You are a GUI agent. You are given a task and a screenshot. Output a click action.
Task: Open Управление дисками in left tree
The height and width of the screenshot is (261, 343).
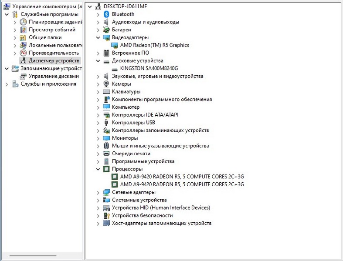pyautogui.click(x=54, y=76)
